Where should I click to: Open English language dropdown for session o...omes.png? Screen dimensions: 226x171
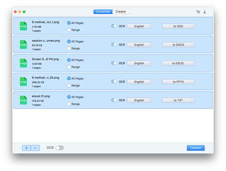pos(139,45)
